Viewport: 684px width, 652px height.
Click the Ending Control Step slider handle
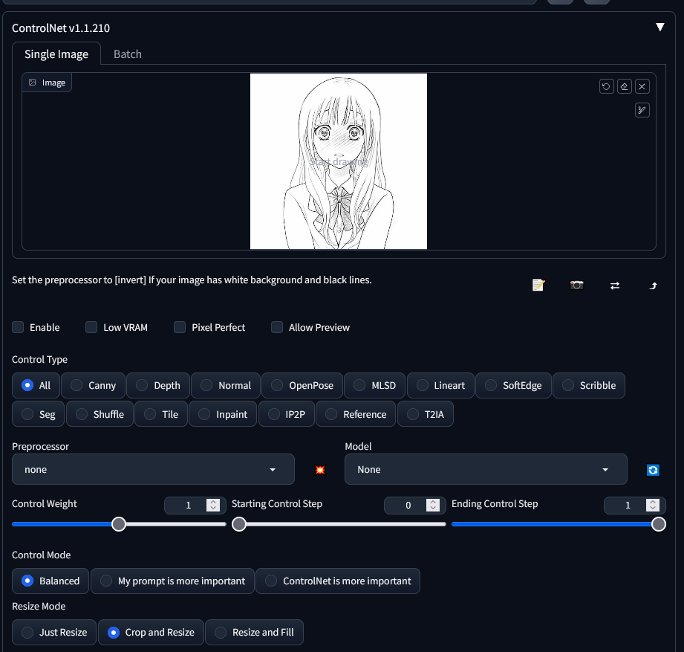tap(659, 524)
